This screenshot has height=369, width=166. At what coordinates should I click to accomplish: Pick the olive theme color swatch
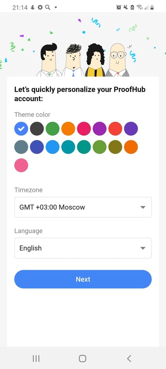coord(115,147)
